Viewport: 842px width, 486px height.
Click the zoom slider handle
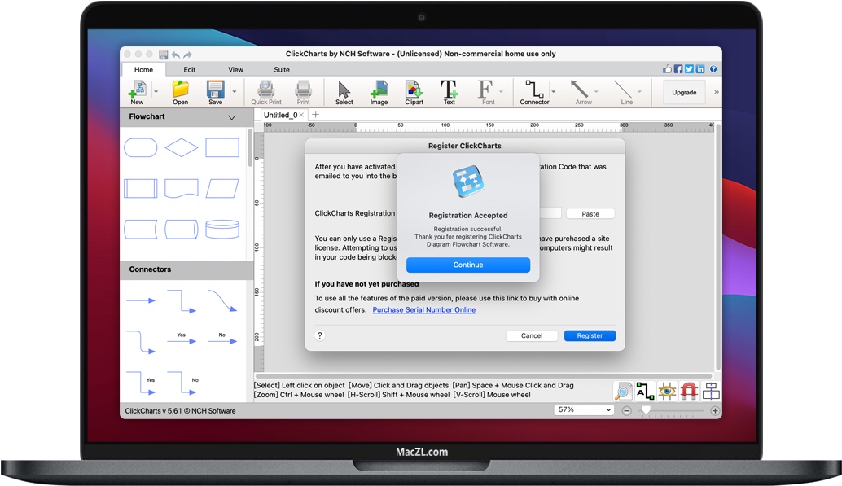point(647,410)
